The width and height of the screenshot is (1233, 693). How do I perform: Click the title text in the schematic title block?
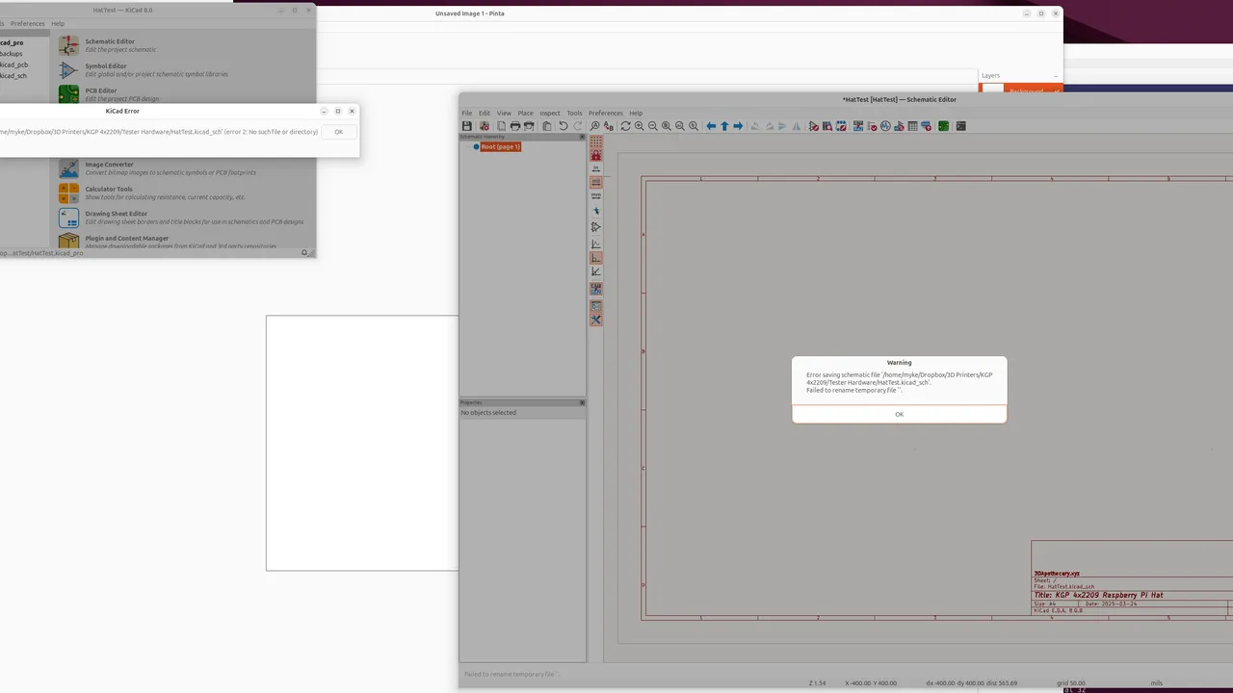click(x=1098, y=595)
